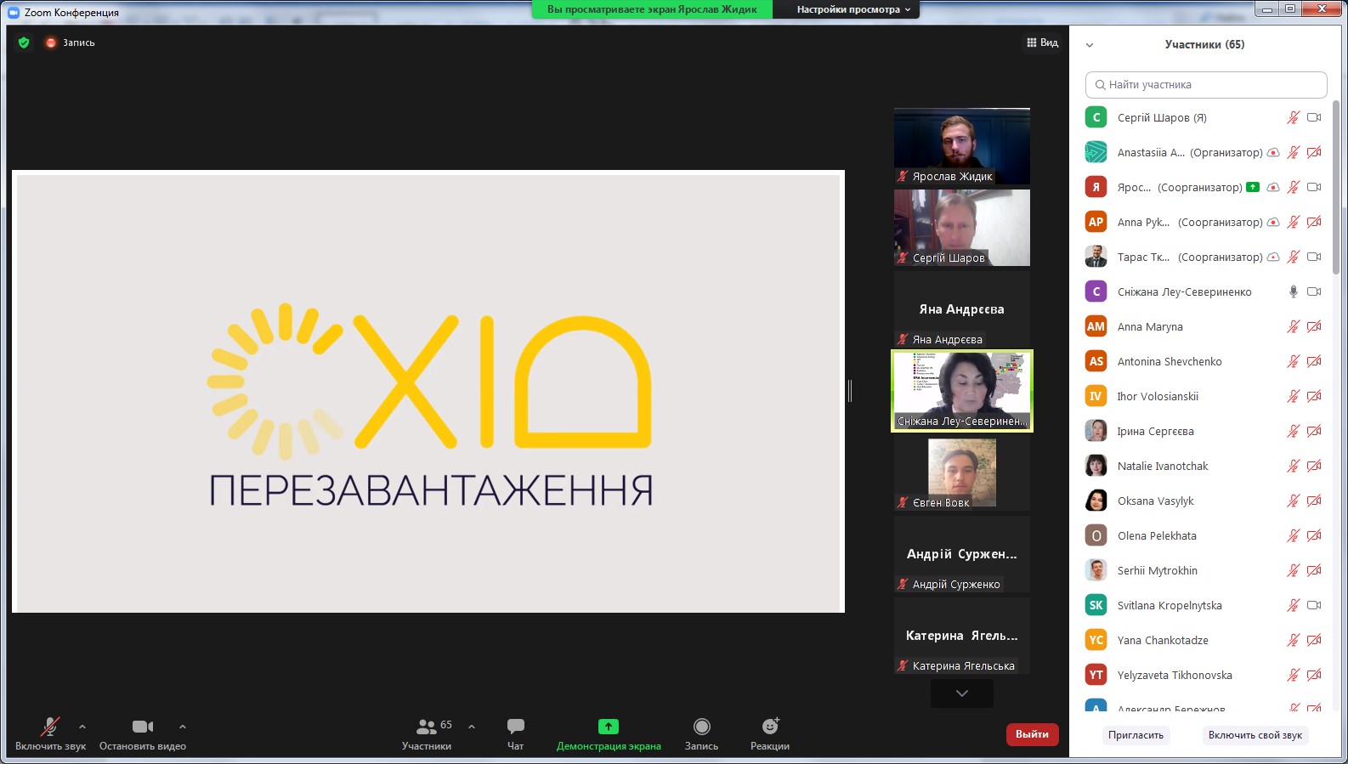Image resolution: width=1348 pixels, height=764 pixels.
Task: Show more video thumbnails with down arrow
Action: point(962,693)
